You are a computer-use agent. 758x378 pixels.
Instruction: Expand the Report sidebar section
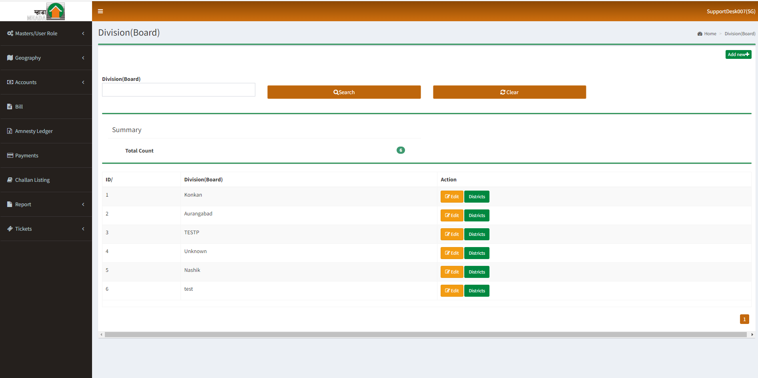[83, 204]
